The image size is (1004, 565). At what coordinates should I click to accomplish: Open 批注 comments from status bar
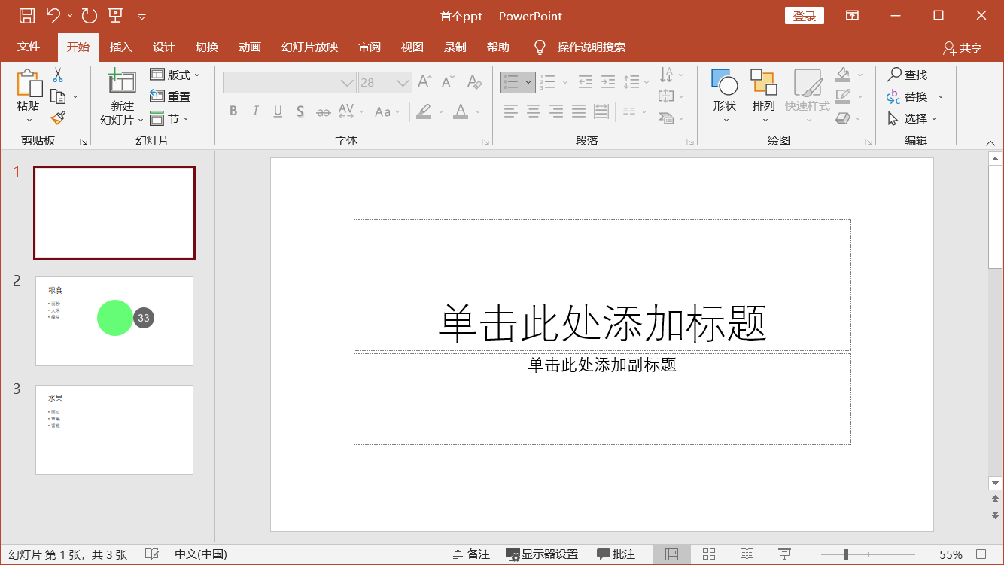click(616, 554)
